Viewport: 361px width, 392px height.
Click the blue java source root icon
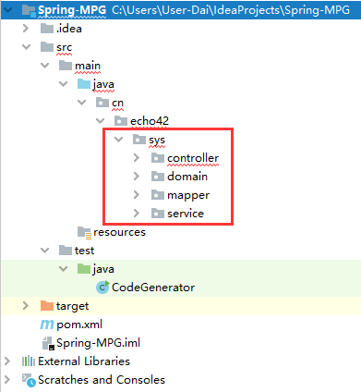point(84,84)
